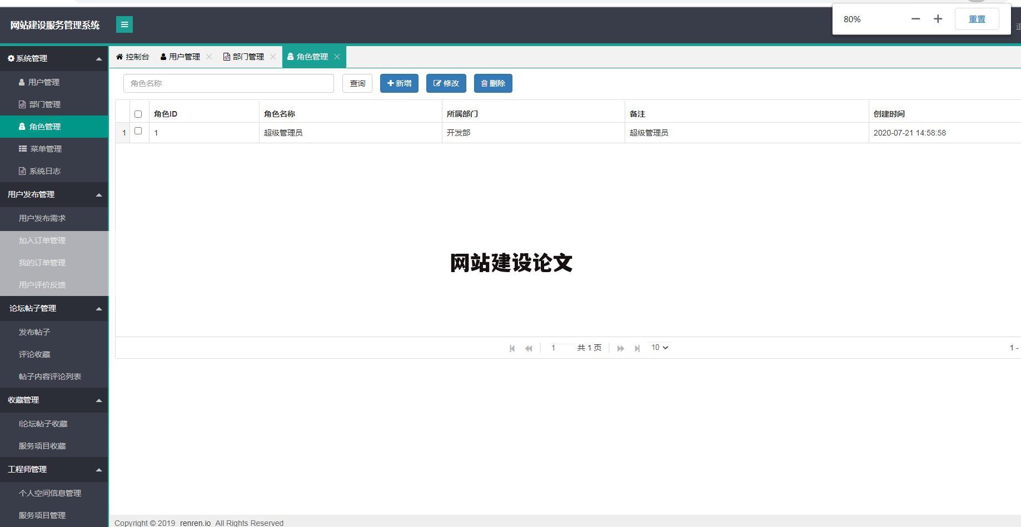The height and width of the screenshot is (527, 1021).
Task: Open 用户管理 from the sidebar
Action: (42, 82)
